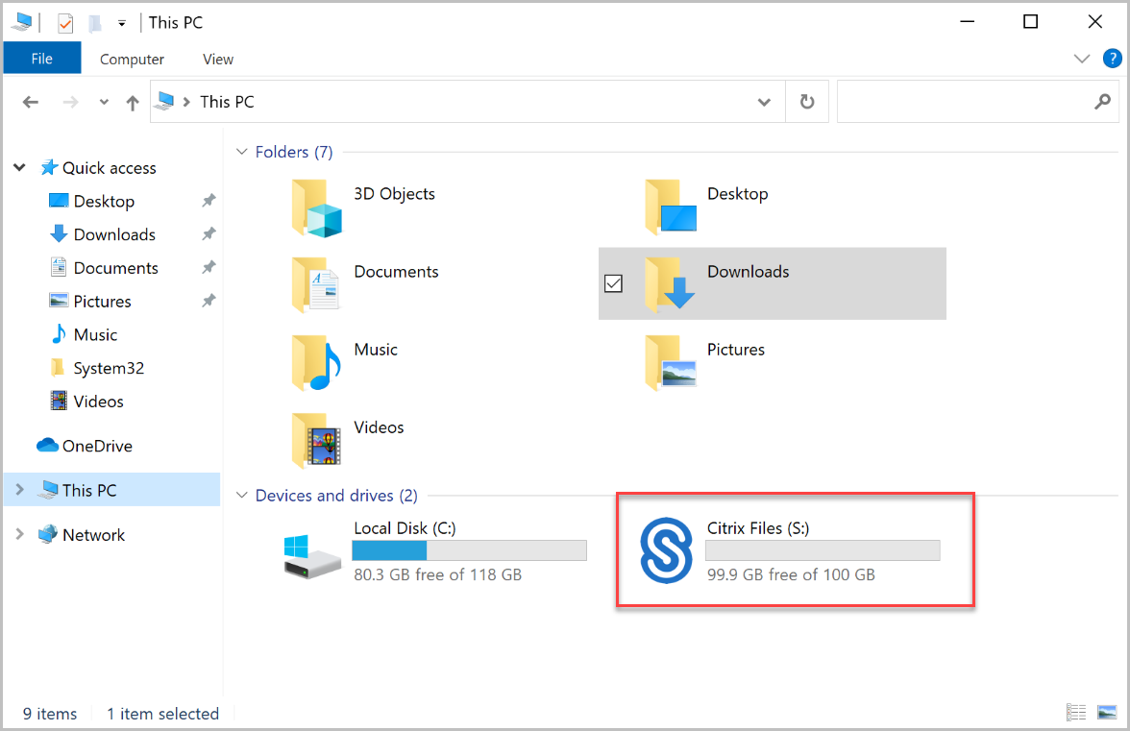Select OneDrive in the navigation pane

pyautogui.click(x=96, y=446)
